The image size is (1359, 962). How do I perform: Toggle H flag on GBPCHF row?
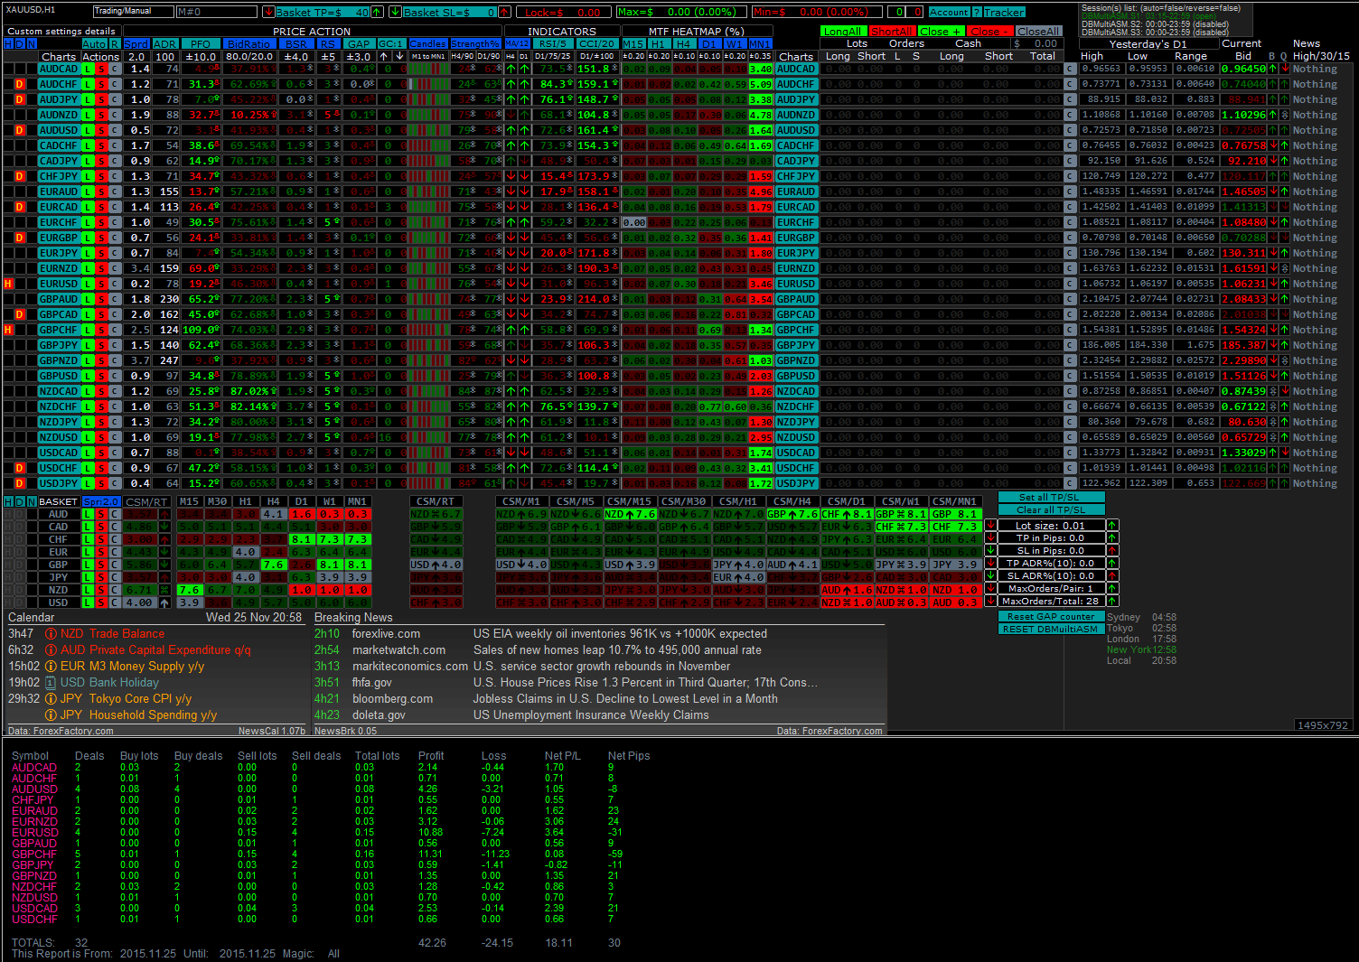coord(8,330)
